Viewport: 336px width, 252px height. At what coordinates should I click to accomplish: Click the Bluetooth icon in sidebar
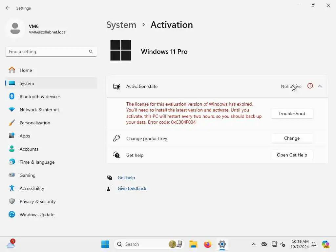[x=12, y=96]
